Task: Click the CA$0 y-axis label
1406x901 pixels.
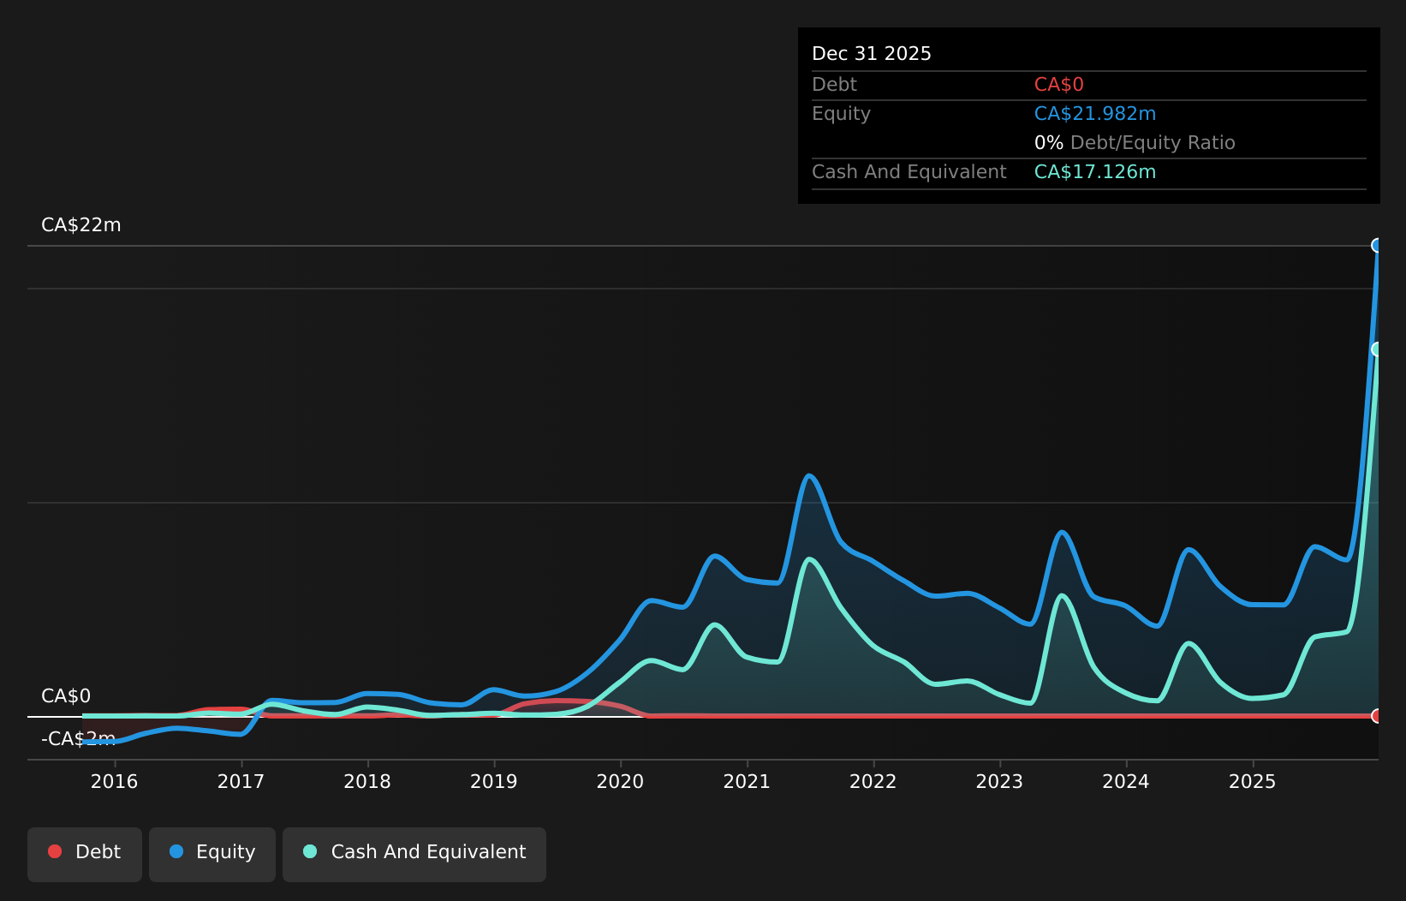Action: point(66,696)
